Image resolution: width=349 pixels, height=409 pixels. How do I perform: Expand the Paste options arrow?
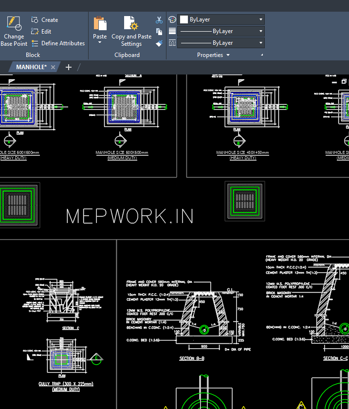[100, 43]
